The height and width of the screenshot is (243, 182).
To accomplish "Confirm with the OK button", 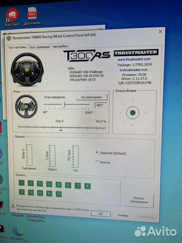I will [101, 214].
